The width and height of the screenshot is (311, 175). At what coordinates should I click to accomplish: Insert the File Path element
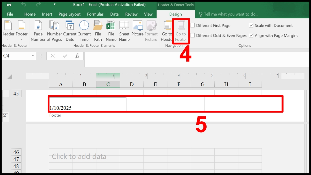pos(98,29)
